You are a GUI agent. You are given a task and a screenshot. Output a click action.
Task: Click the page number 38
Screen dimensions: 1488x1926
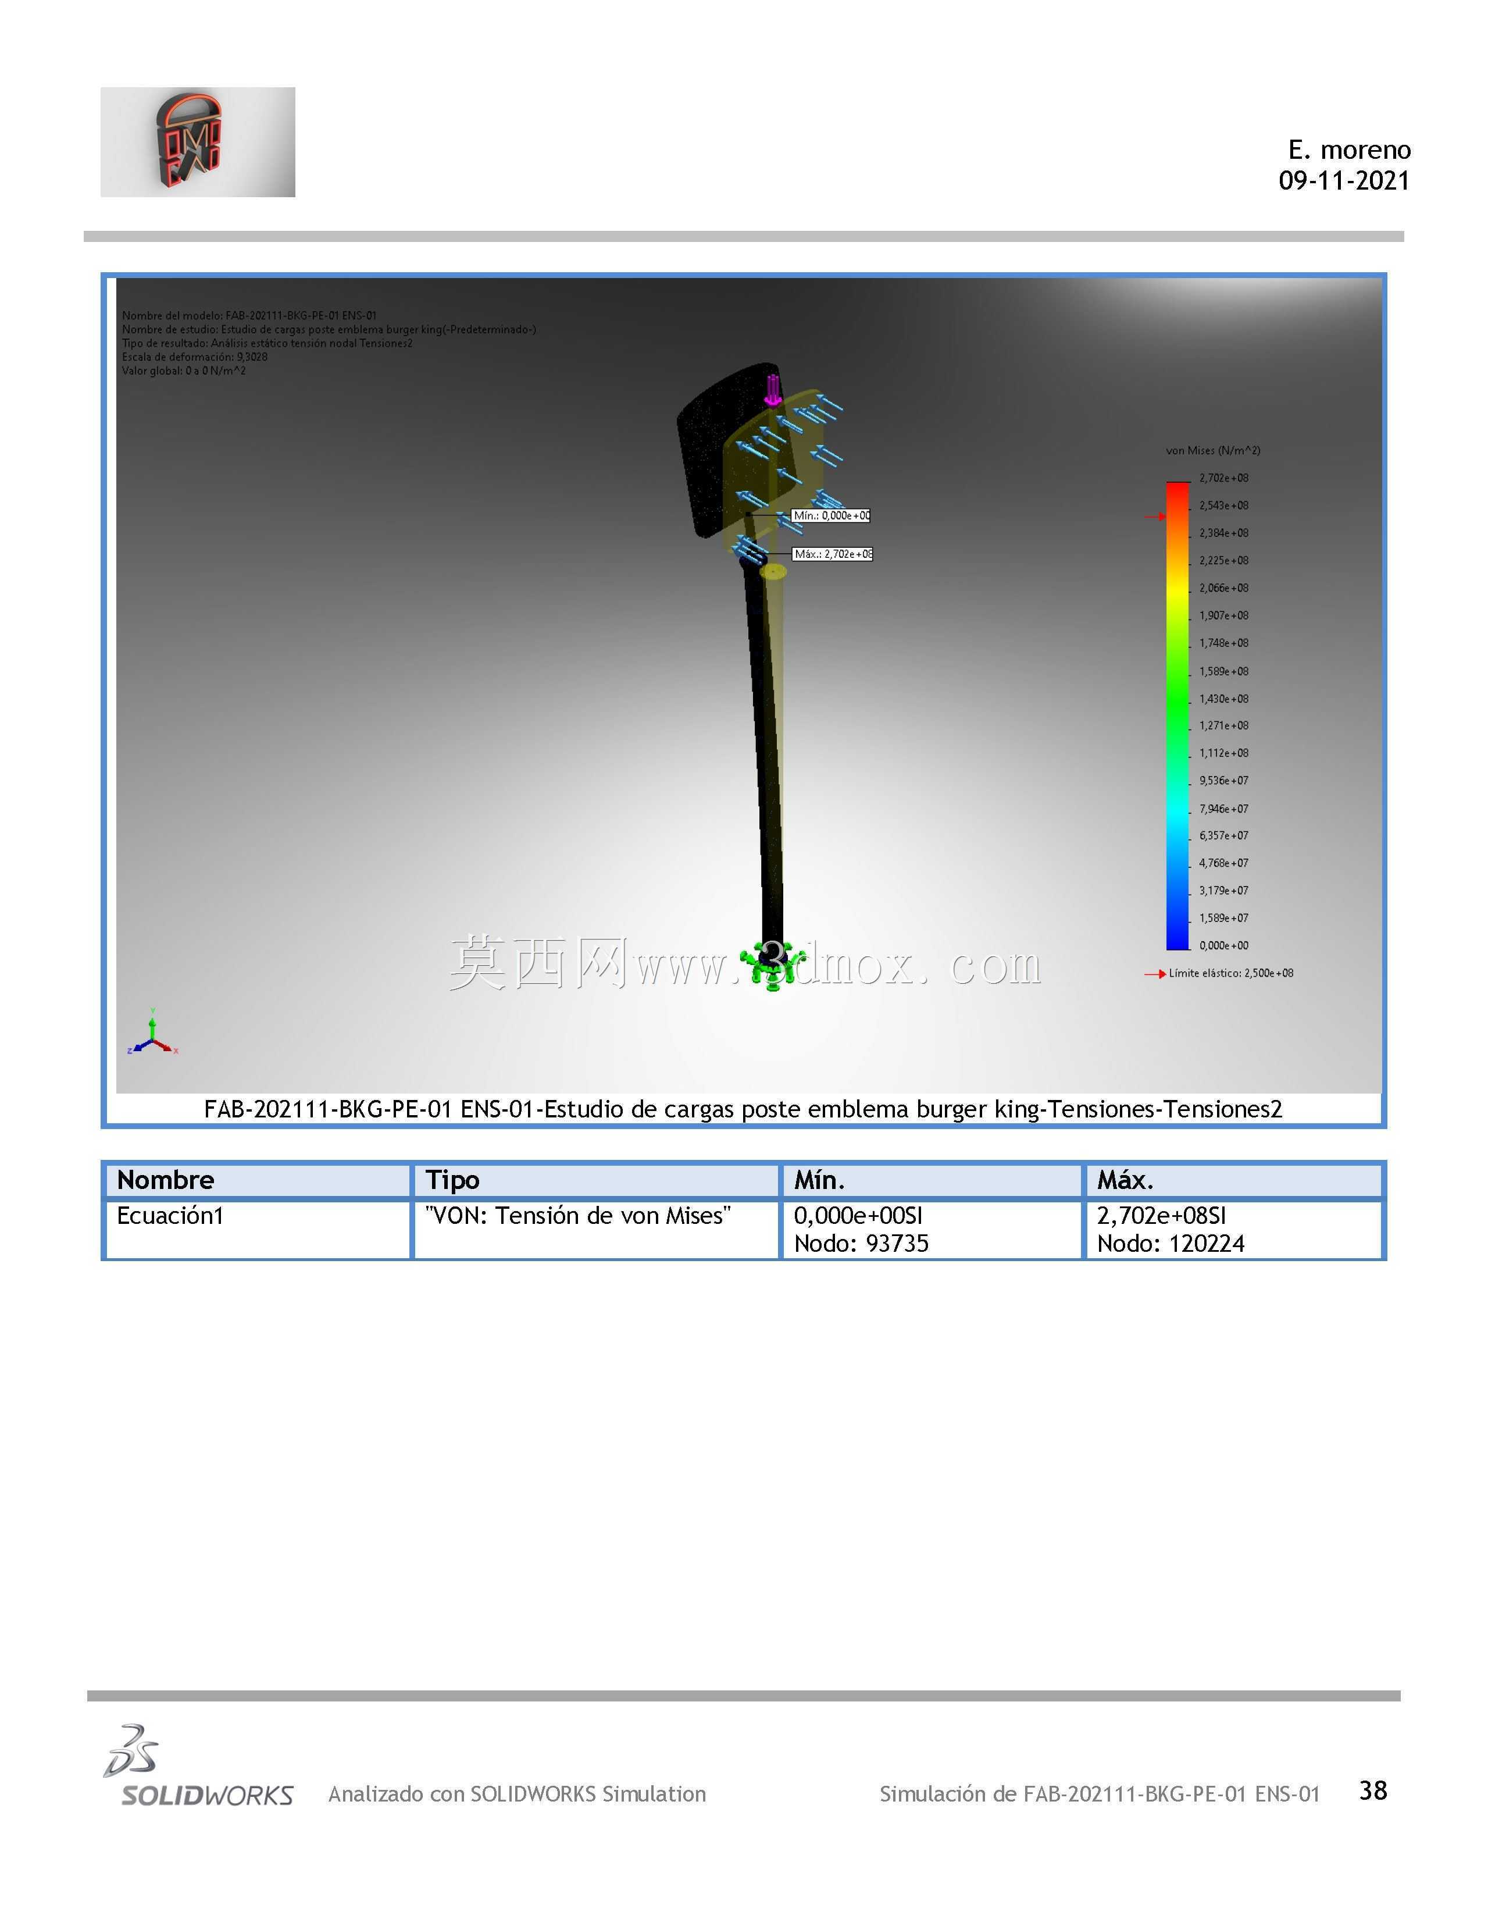[1373, 1791]
